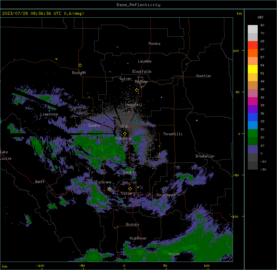Click the 80 value on dBZ scale
The height and width of the screenshot is (270, 277).
[x=262, y=25]
